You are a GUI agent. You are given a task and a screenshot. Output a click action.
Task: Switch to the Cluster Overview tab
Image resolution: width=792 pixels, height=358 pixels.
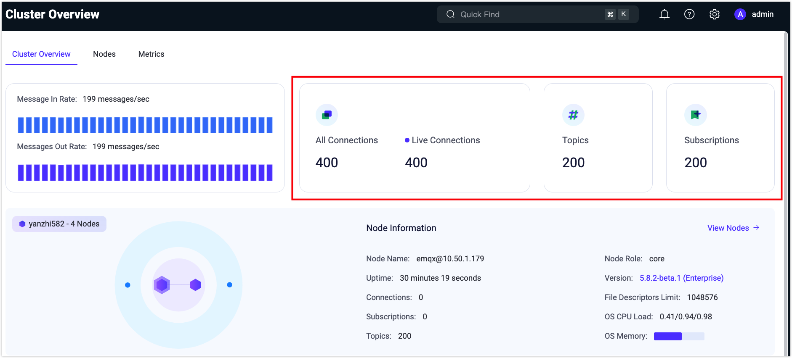[41, 54]
